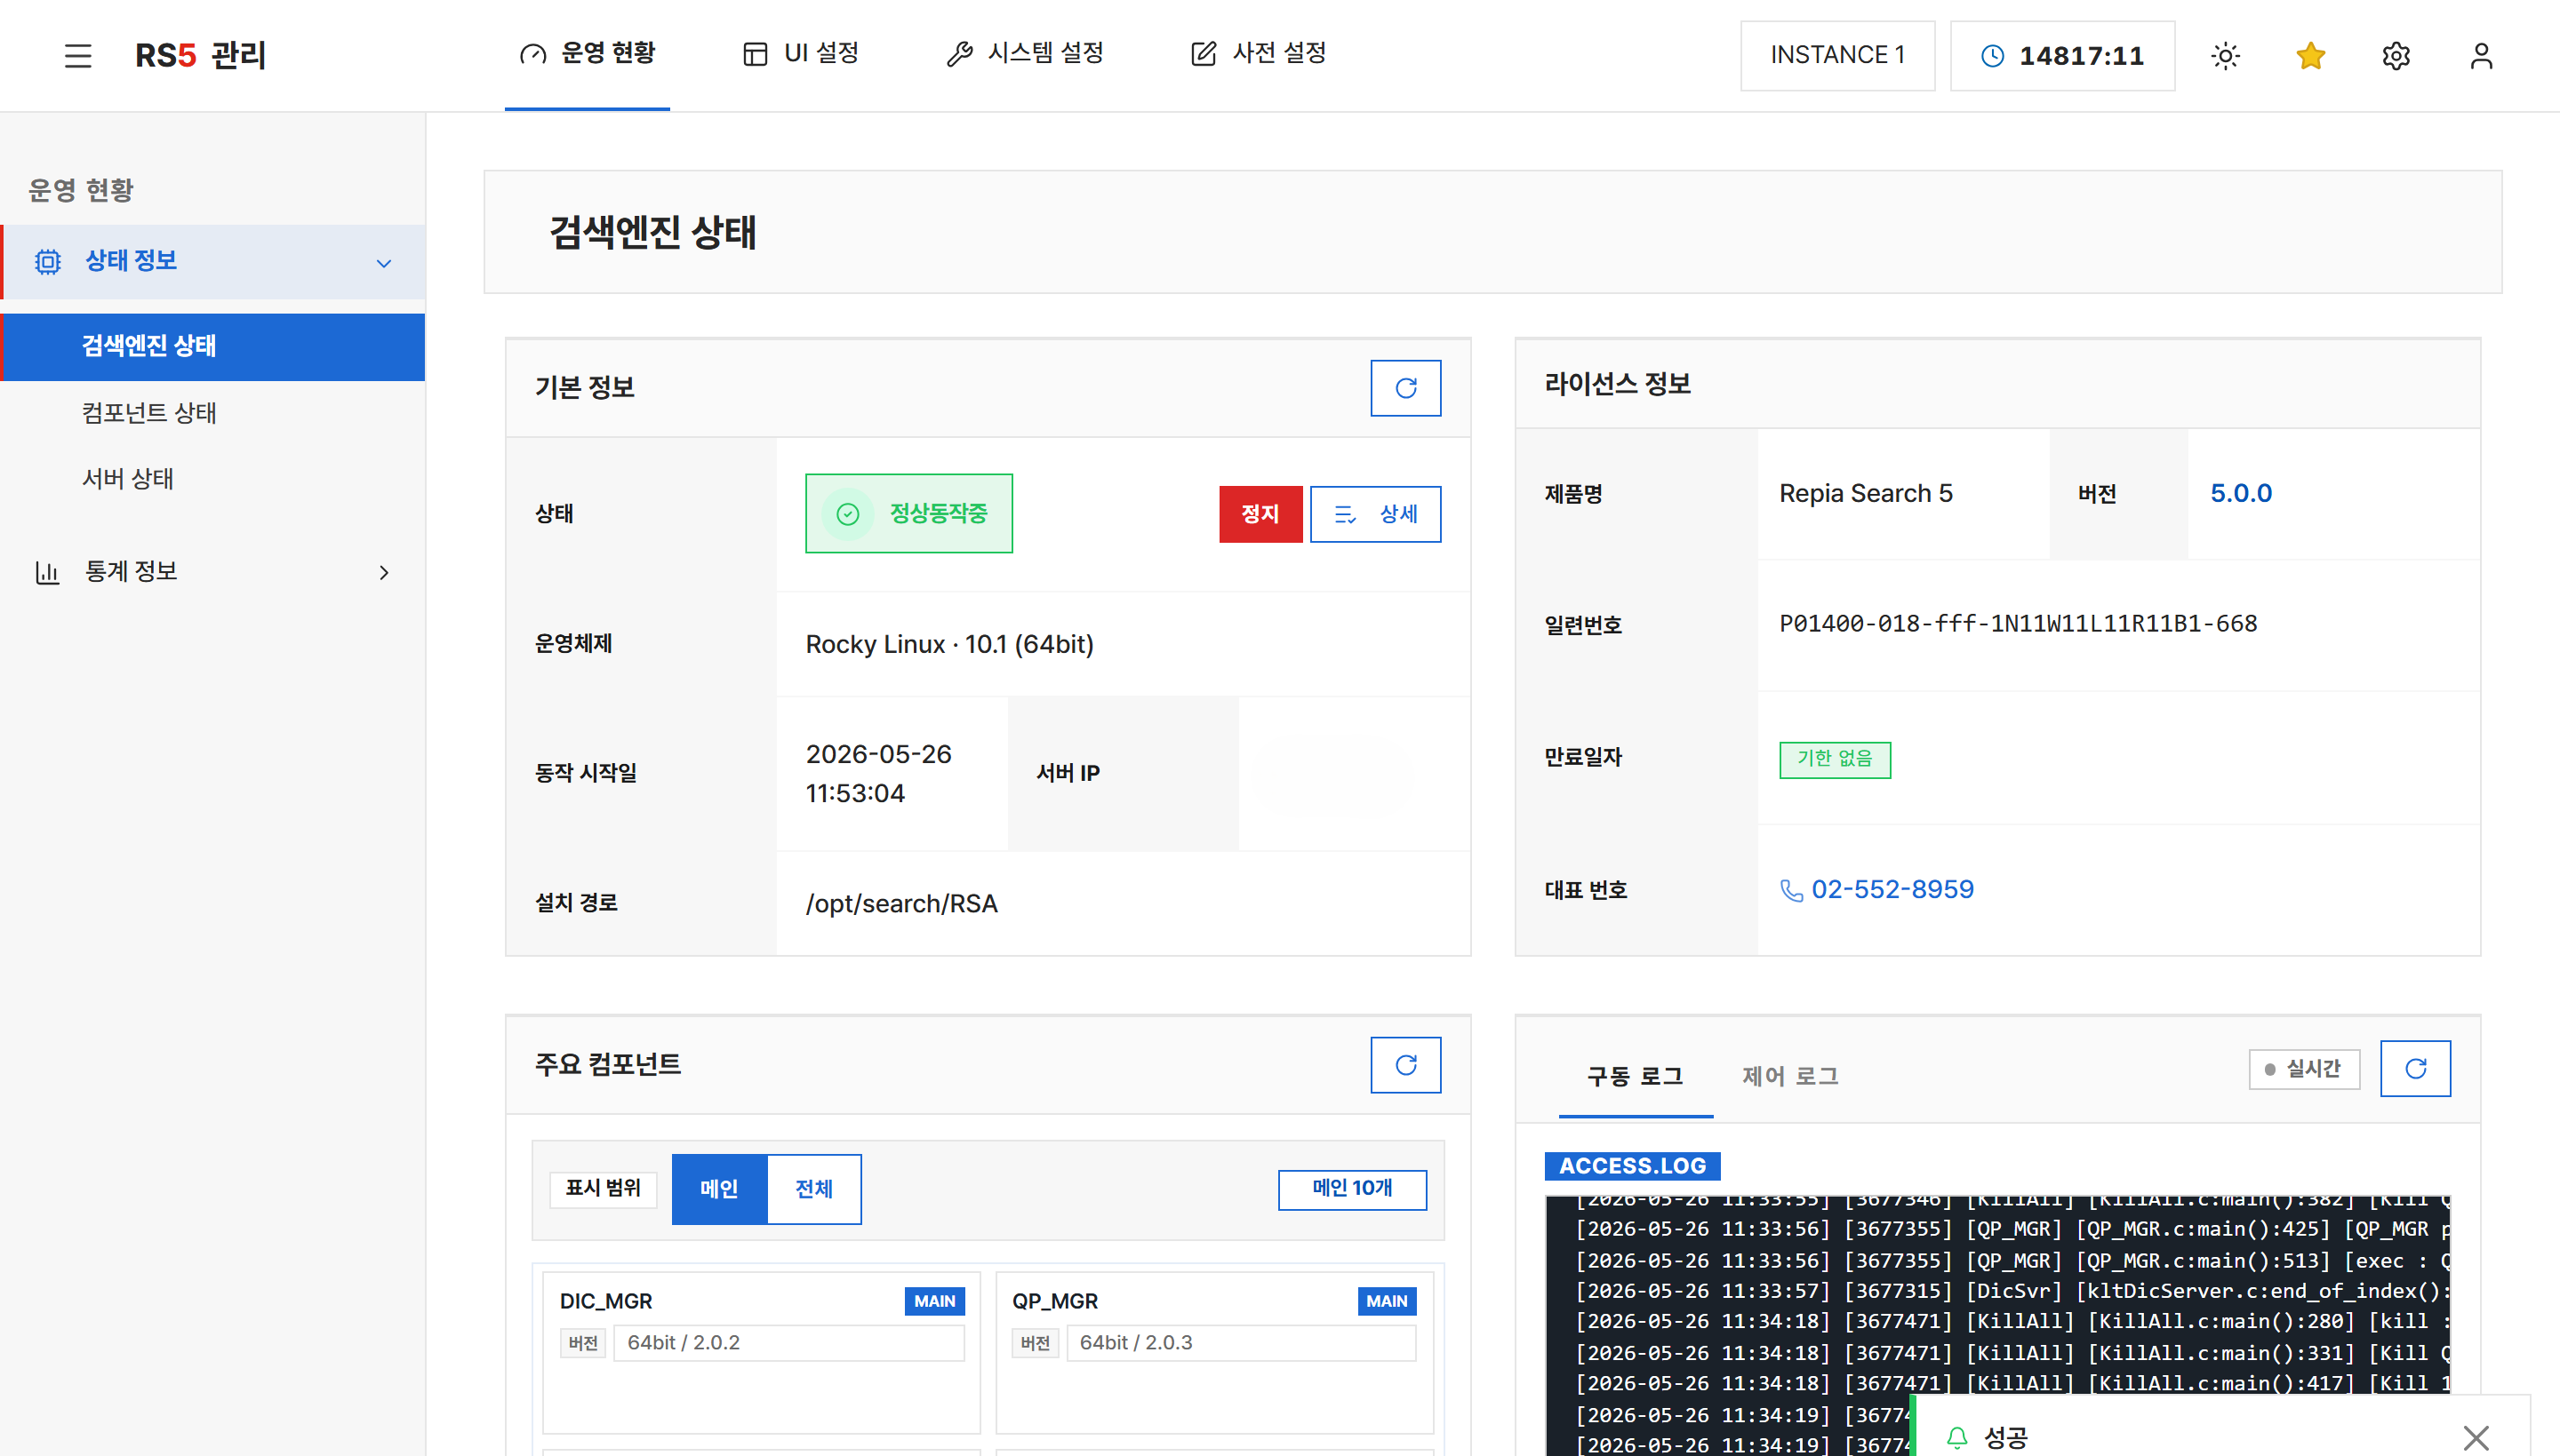This screenshot has height=1456, width=2560.
Task: Switch to the 제어 로그 tab
Action: point(1789,1077)
